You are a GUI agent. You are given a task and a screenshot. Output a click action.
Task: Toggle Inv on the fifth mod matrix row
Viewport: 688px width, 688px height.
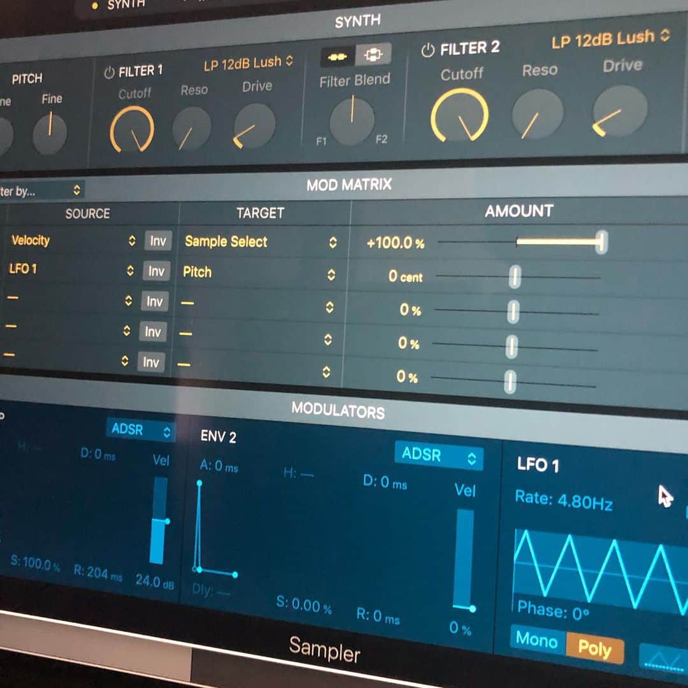[151, 362]
